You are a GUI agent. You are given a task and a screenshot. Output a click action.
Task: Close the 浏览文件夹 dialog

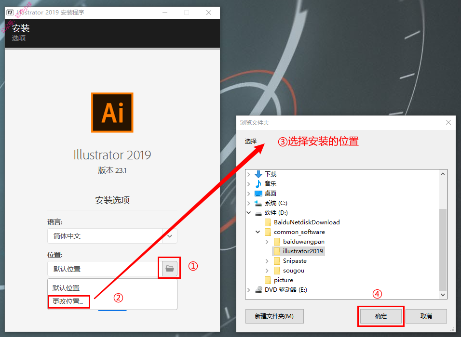pyautogui.click(x=448, y=122)
